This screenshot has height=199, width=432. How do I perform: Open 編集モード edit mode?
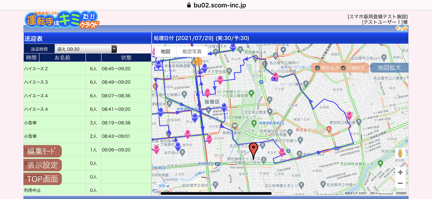click(x=43, y=151)
